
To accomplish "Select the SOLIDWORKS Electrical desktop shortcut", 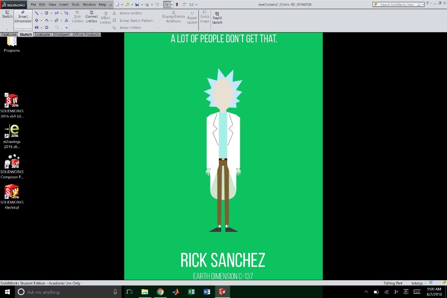I will coord(12,197).
